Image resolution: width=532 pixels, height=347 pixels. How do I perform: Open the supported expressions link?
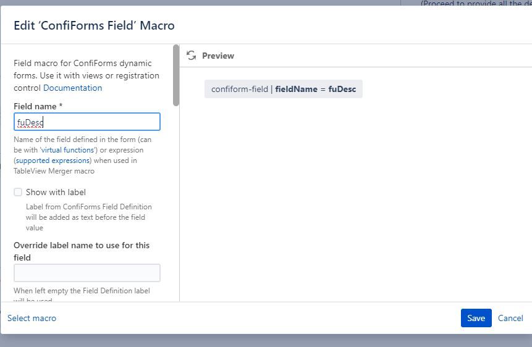pyautogui.click(x=53, y=161)
